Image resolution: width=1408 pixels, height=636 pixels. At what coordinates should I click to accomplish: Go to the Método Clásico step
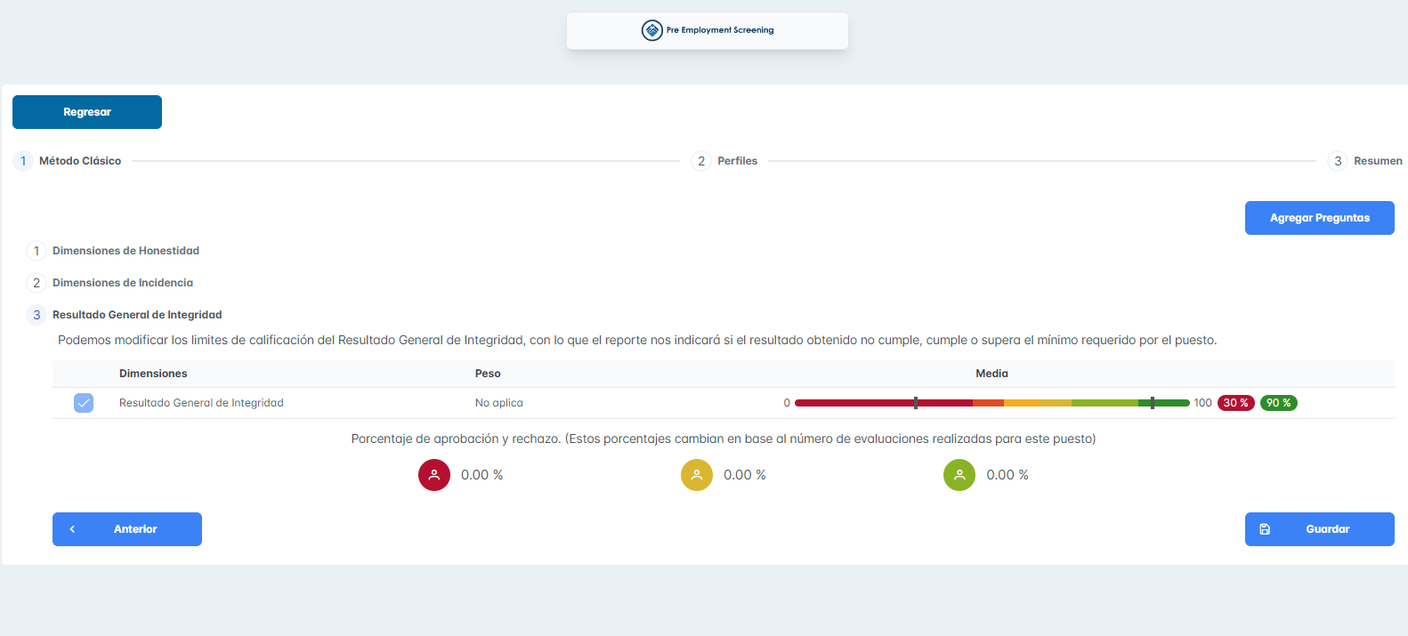coord(79,161)
